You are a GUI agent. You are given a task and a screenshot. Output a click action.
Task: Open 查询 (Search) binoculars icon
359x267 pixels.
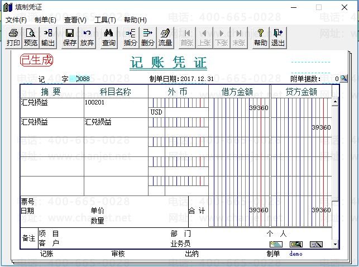point(109,37)
